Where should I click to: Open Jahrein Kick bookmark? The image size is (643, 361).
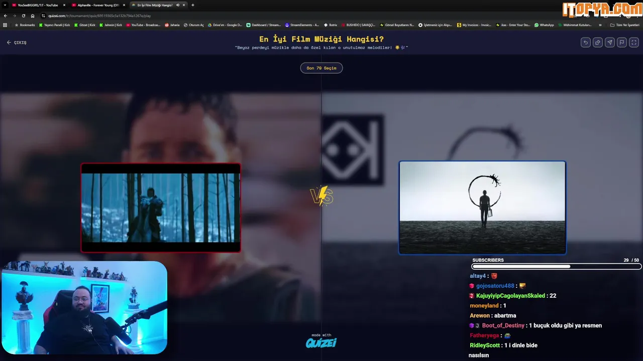coord(111,25)
